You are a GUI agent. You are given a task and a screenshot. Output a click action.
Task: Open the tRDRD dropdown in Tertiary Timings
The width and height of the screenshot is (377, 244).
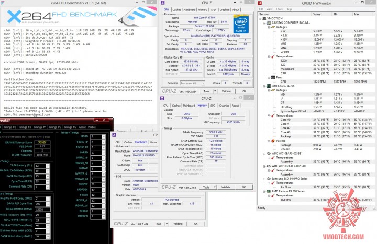103,137
